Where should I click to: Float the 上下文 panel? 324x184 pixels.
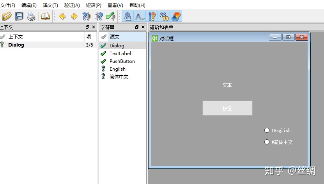click(x=87, y=27)
